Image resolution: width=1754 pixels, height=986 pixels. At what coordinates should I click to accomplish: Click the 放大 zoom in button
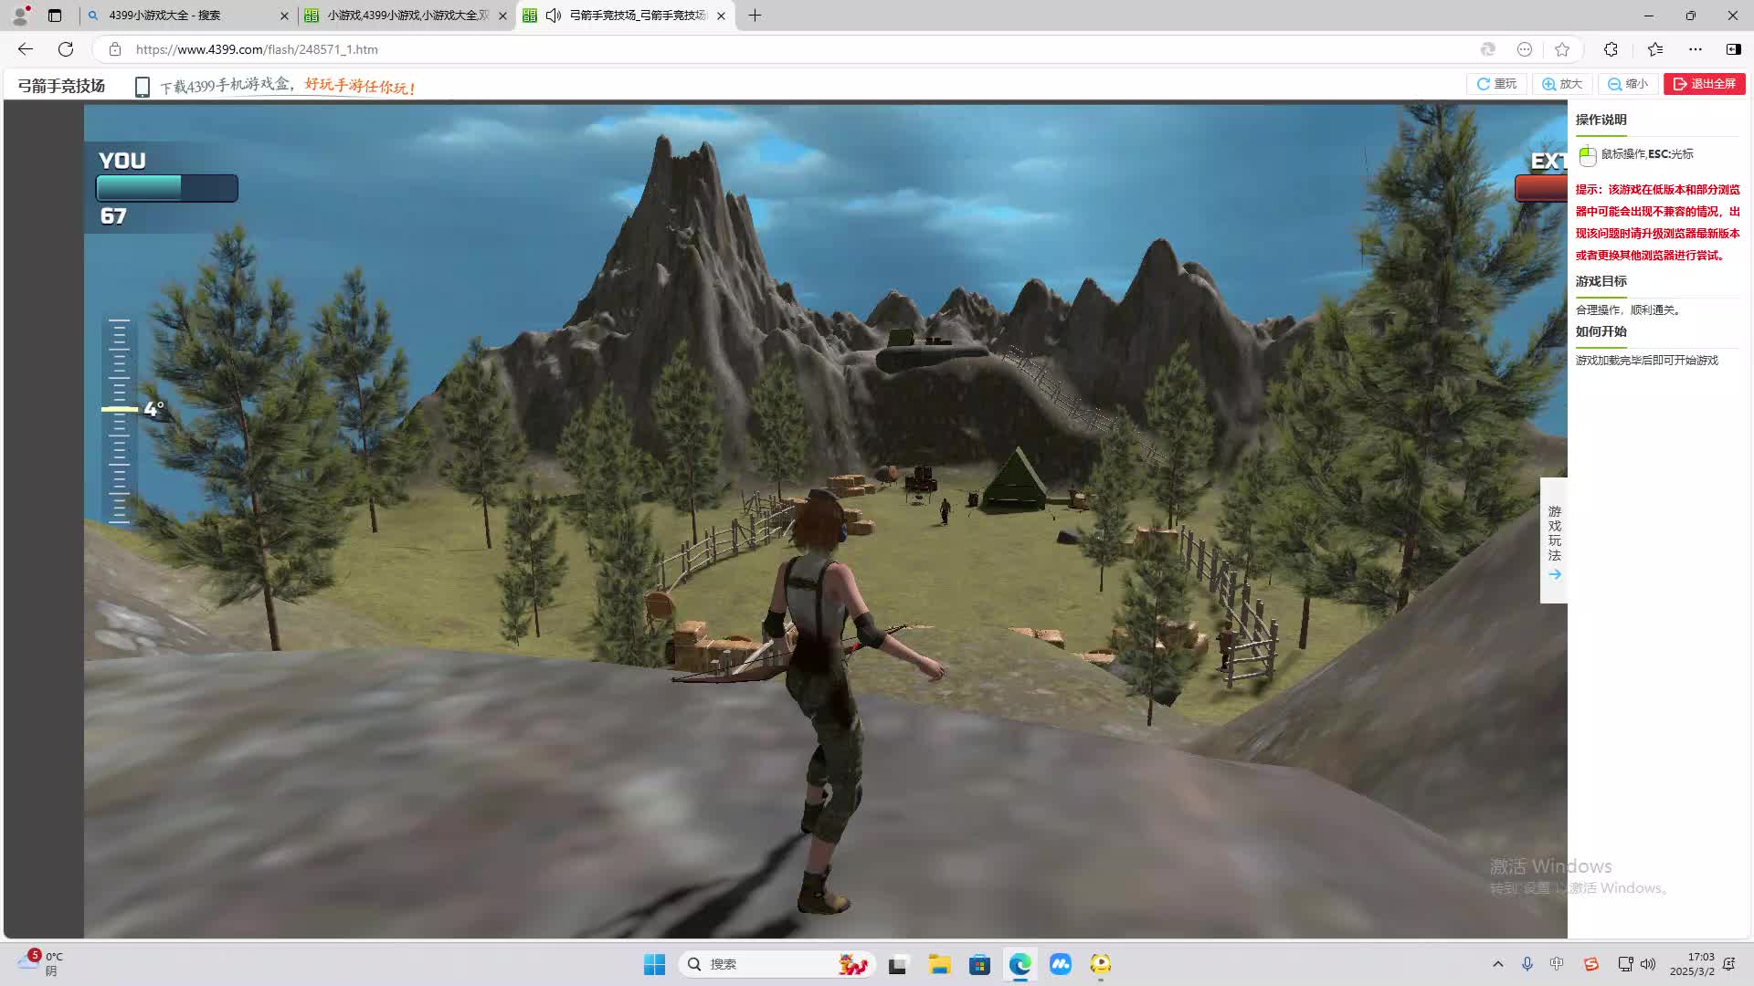point(1562,84)
